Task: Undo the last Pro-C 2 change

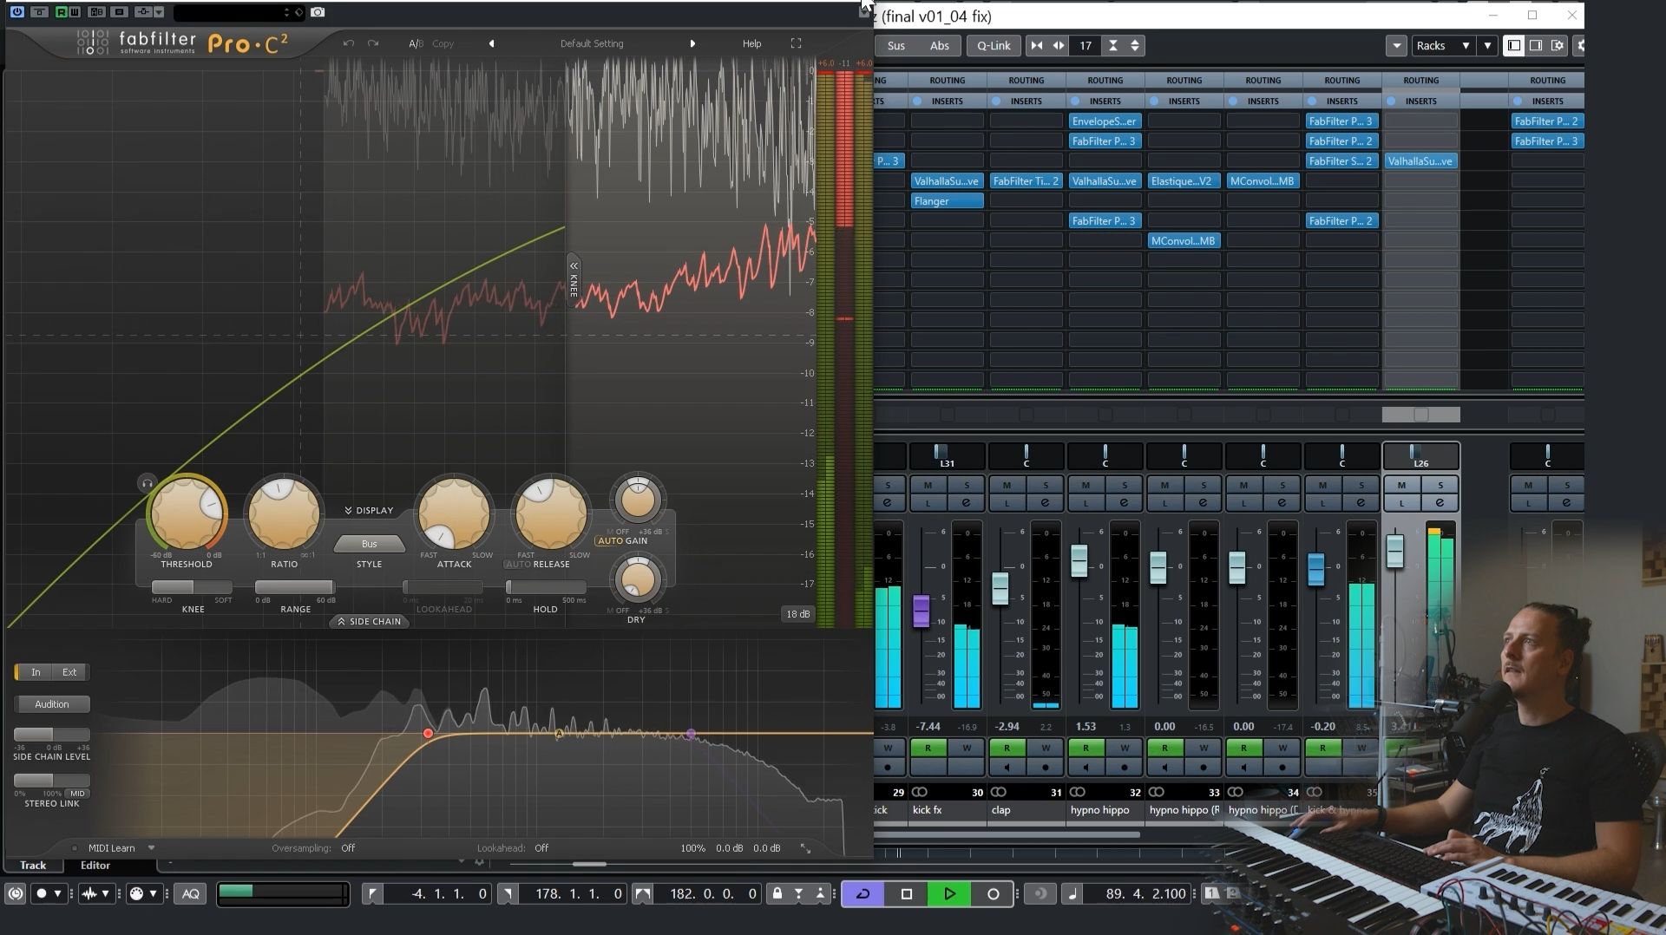Action: (349, 43)
